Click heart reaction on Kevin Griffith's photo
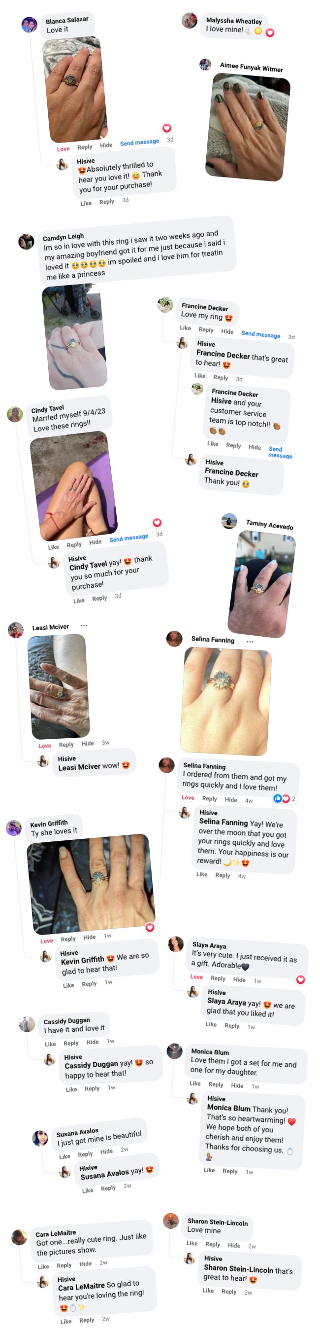Viewport: 320px width, 1332px height. coord(150,927)
